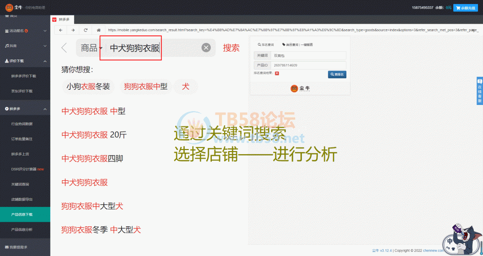Click the browser URL address bar
Viewport: 483px width, 256px height.
click(x=293, y=30)
